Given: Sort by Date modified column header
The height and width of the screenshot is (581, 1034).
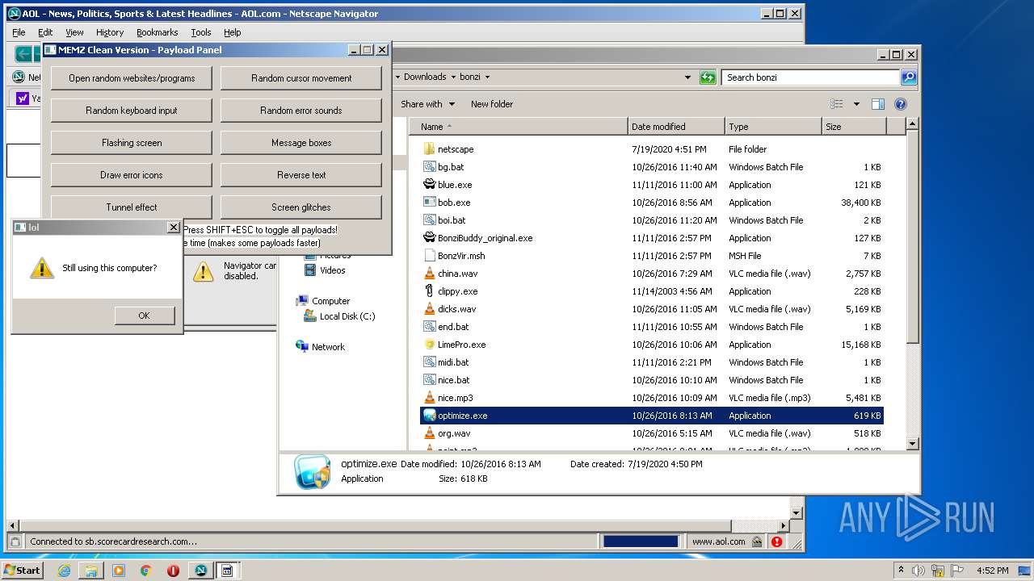Looking at the screenshot, I should (676, 127).
